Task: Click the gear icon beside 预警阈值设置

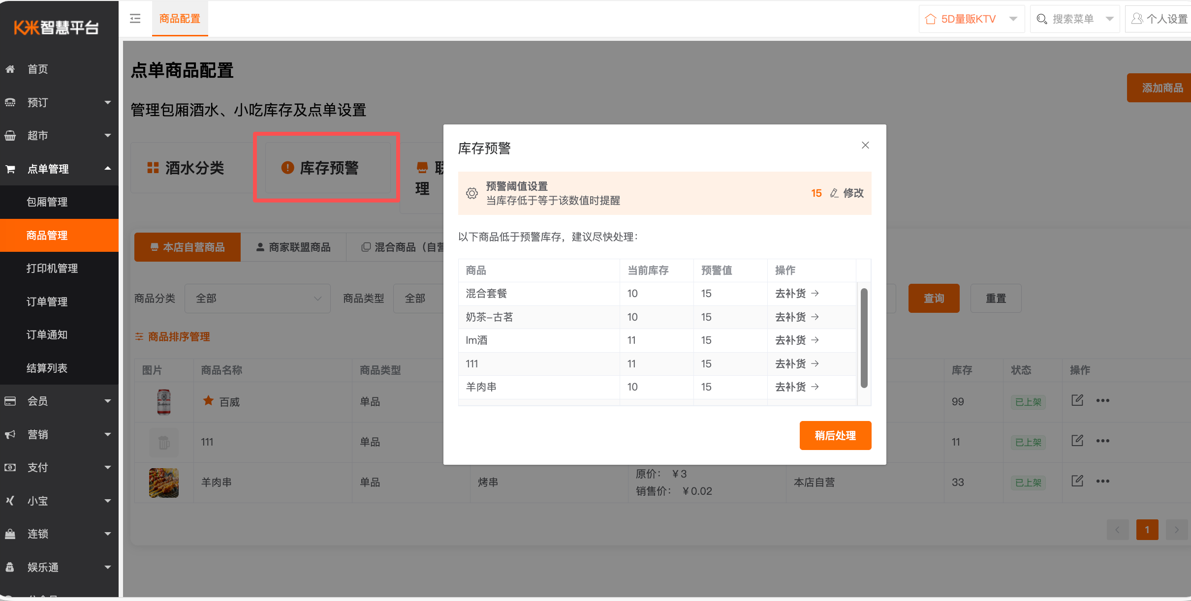Action: [472, 193]
